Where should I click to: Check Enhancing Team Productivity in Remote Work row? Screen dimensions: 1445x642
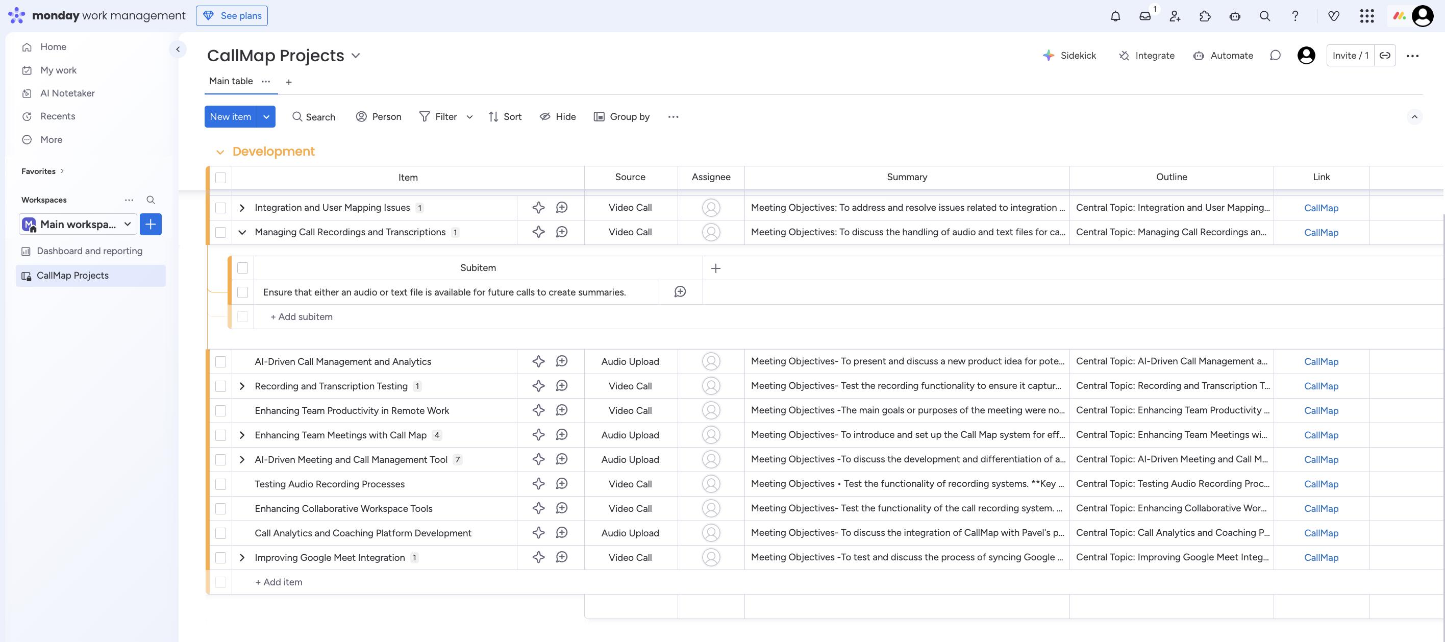[x=220, y=411]
